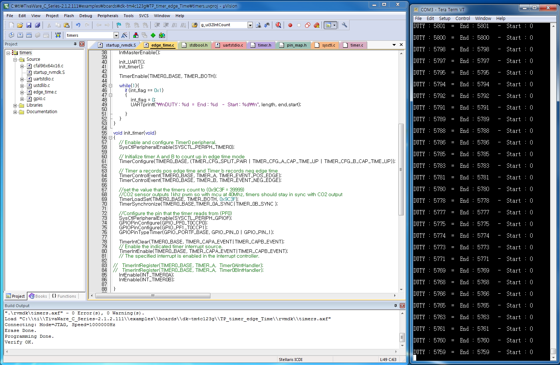Open the timers target dropdown arrow
This screenshot has width=560, height=365.
pyautogui.click(x=116, y=35)
